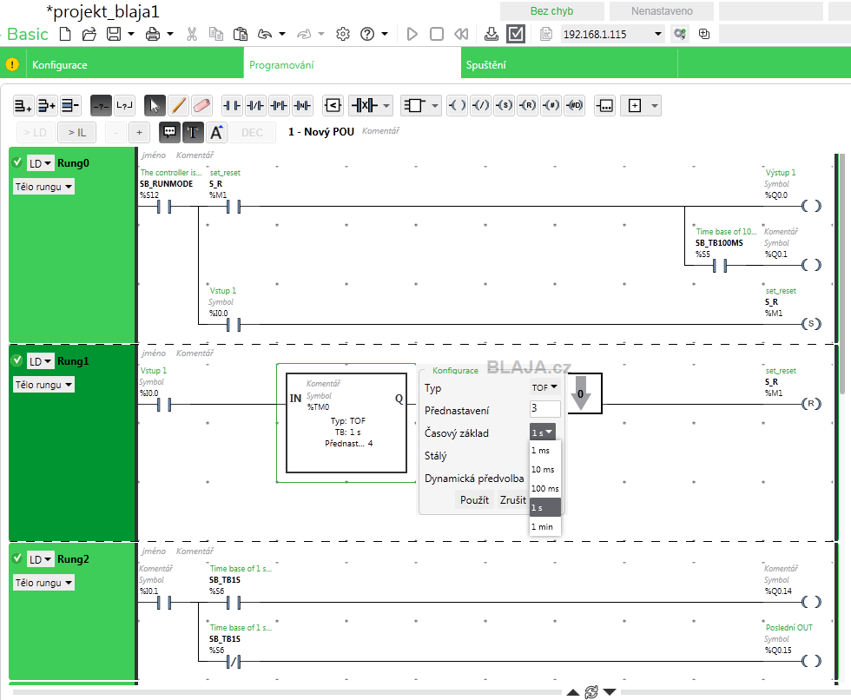
Task: Switch to the Konfigurace tab
Action: point(60,65)
